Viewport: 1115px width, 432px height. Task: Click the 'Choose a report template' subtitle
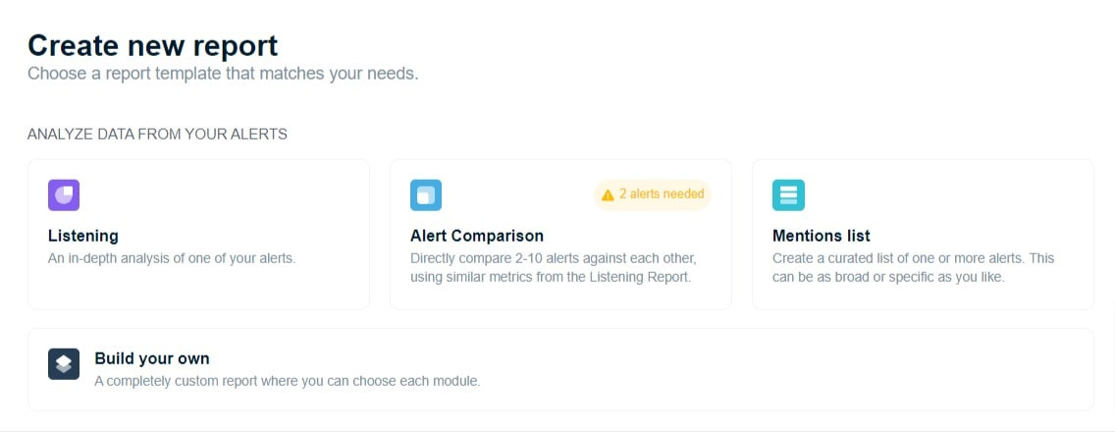pyautogui.click(x=223, y=74)
